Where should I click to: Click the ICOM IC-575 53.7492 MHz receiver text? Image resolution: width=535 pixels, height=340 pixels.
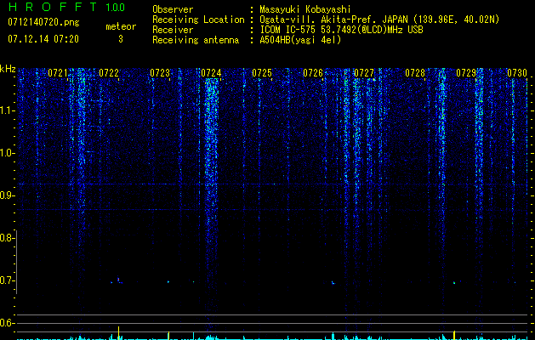(341, 30)
